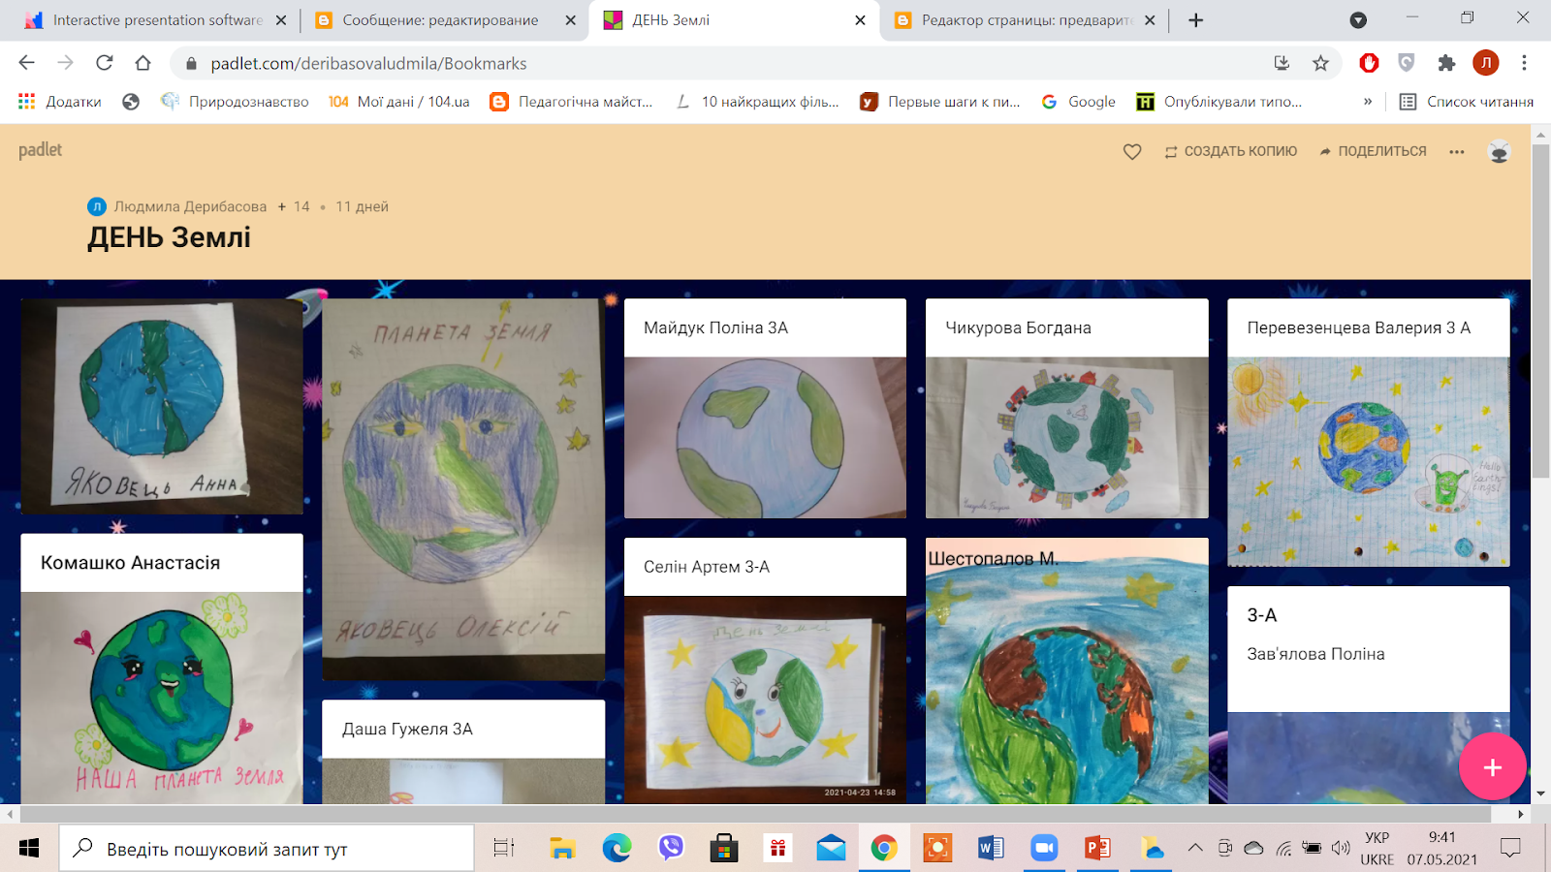The image size is (1551, 872).
Task: Switch to Сообщение: редактирование tab
Action: click(x=443, y=20)
